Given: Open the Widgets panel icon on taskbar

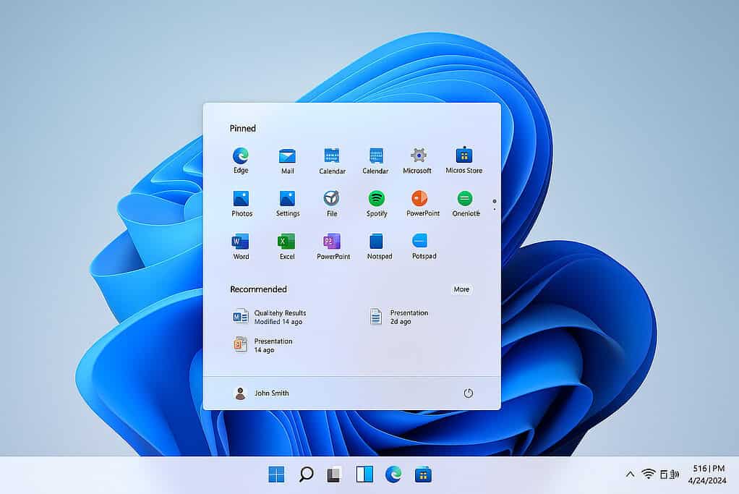Looking at the screenshot, I should point(364,474).
